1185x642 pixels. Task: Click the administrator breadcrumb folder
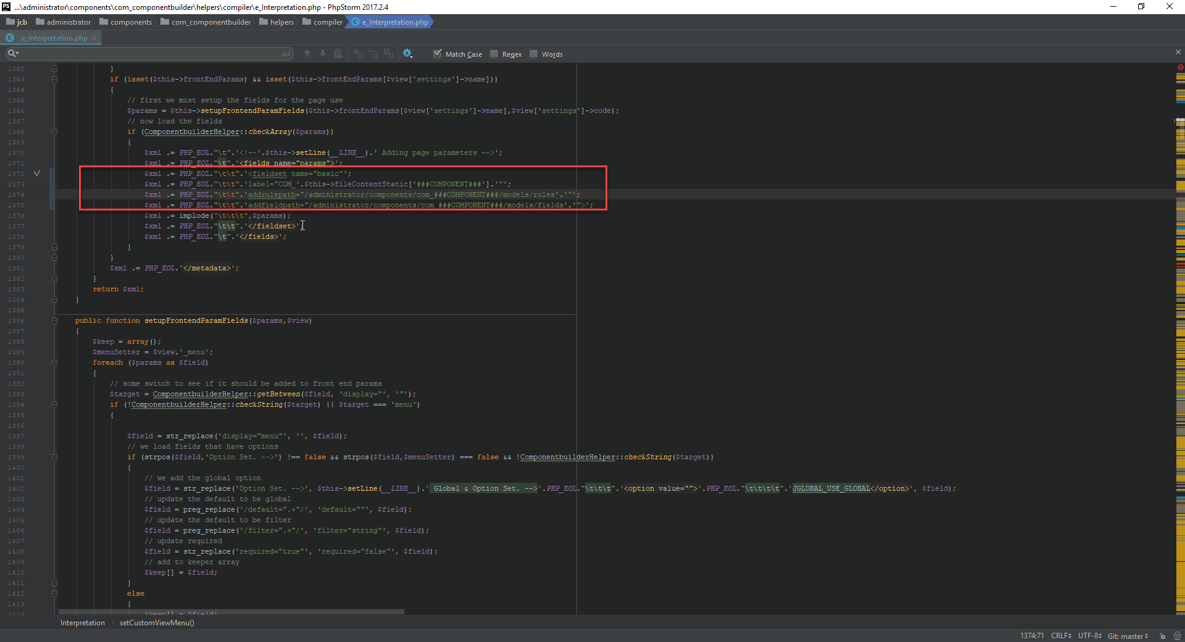(64, 22)
